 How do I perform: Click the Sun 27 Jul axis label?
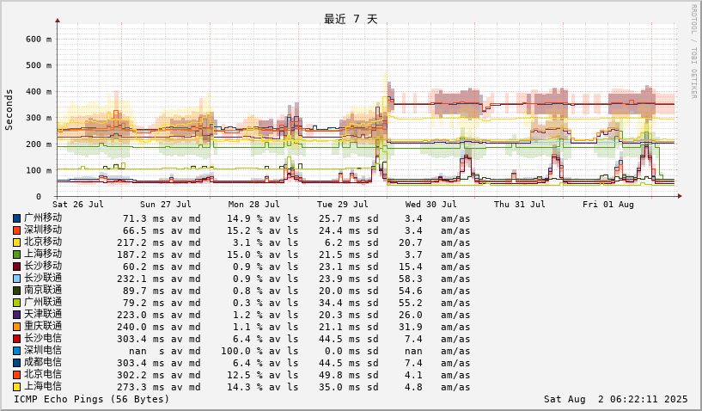(166, 205)
